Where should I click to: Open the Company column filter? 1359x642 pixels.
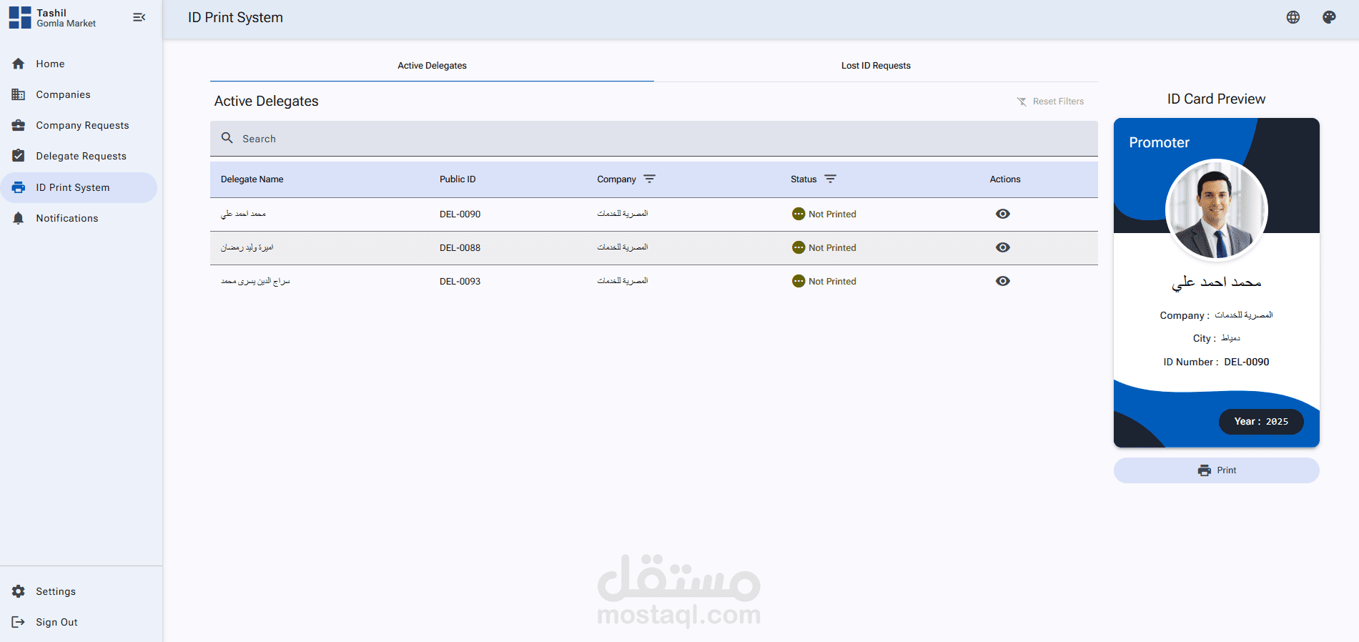click(649, 179)
